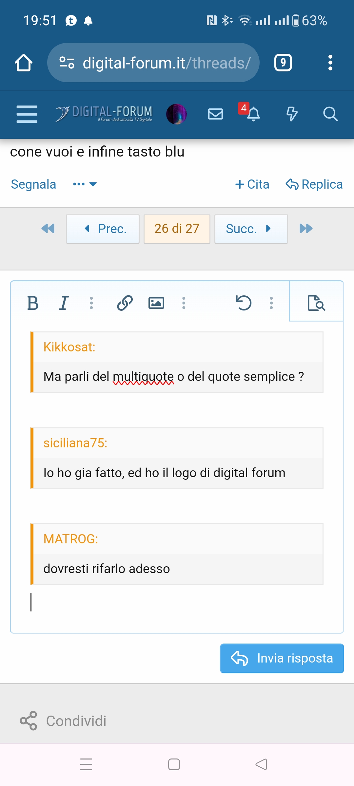Click the MATROG quote text 'dovresti rifarlo adesso'
The height and width of the screenshot is (786, 354).
click(107, 569)
